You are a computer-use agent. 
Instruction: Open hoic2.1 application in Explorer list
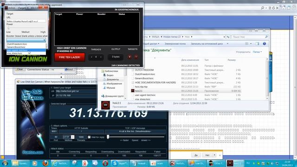[138, 91]
